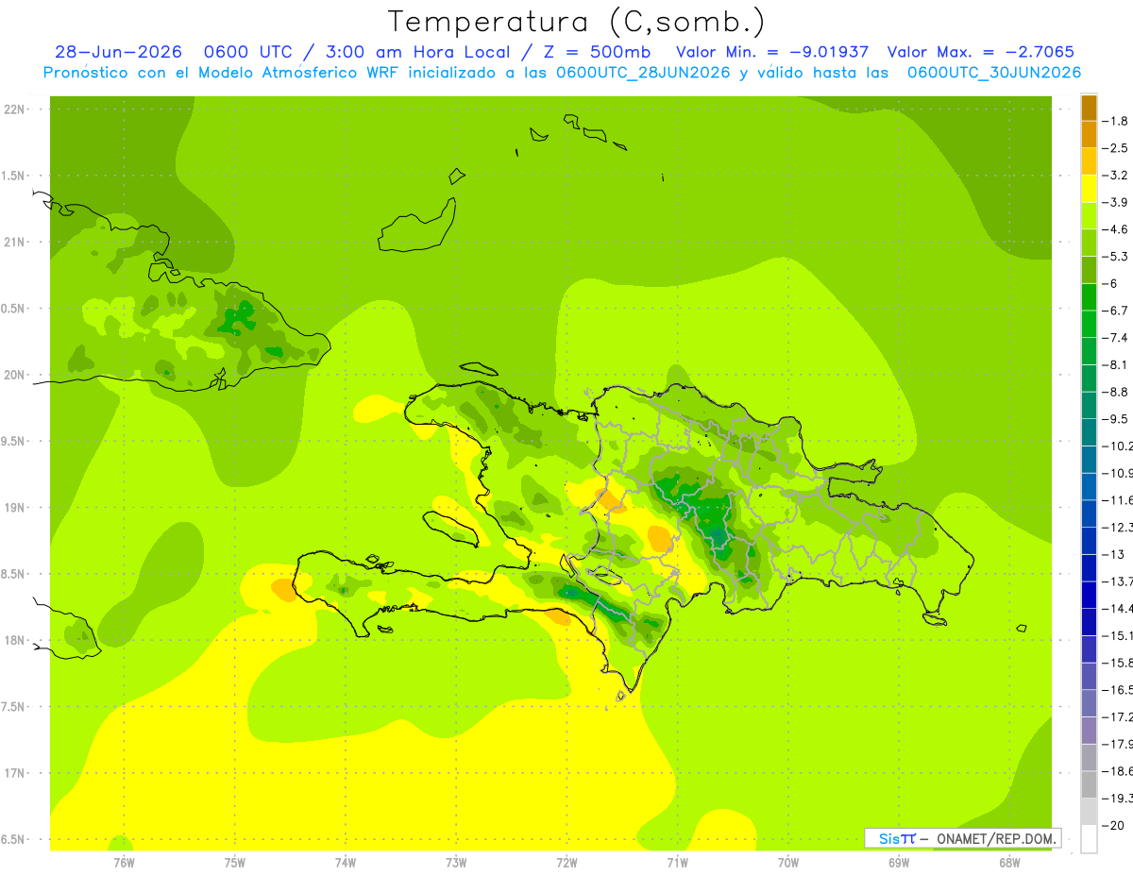Select the '-13' legend value
The width and height of the screenshot is (1133, 875).
[1114, 554]
